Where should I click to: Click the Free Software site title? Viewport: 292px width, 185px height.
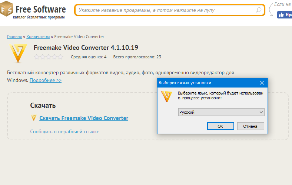pyautogui.click(x=41, y=9)
